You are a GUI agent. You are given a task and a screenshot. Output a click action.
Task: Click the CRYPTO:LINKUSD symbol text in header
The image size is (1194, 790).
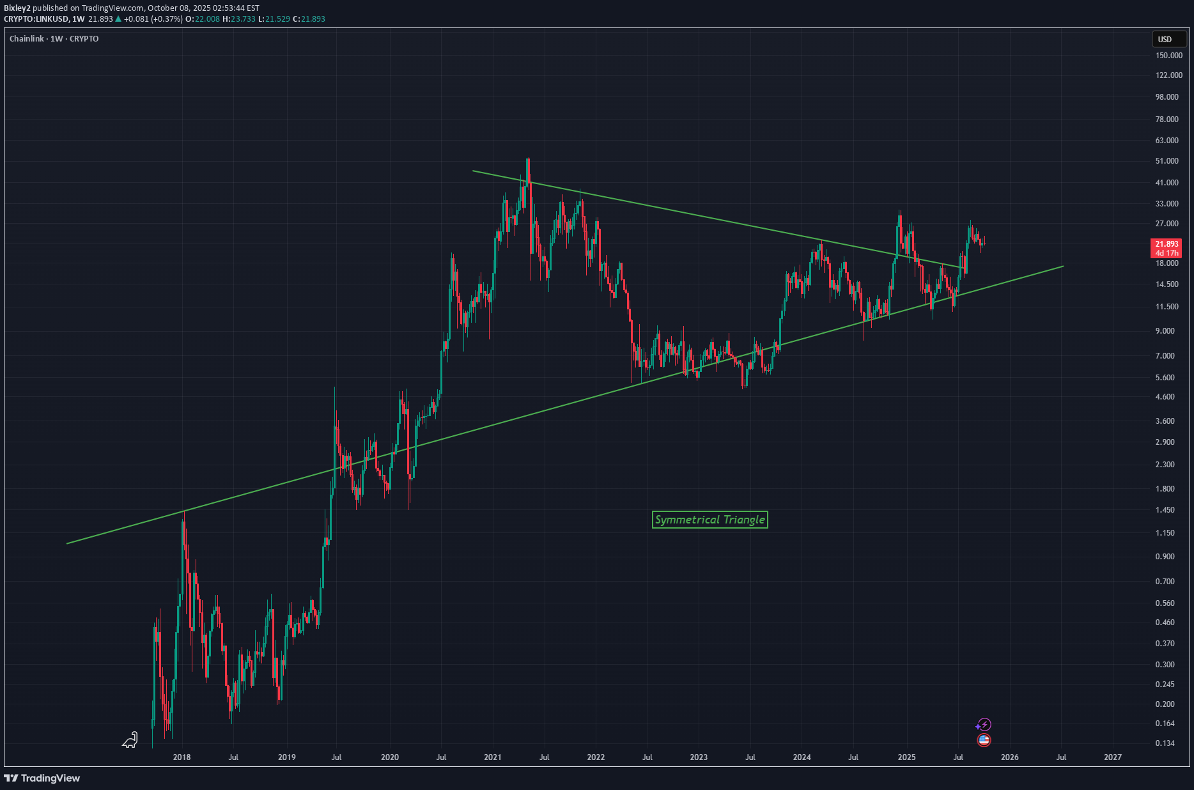[x=36, y=19]
